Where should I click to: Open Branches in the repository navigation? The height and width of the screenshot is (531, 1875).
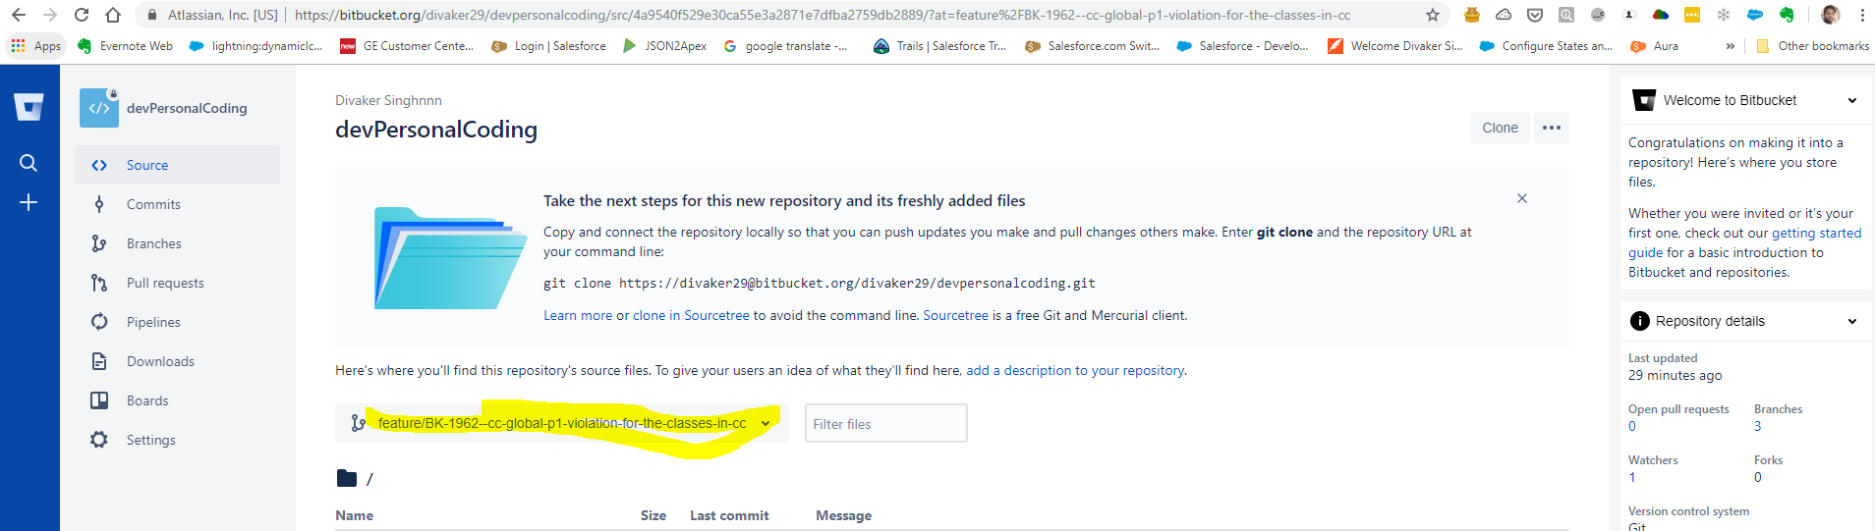(x=178, y=243)
